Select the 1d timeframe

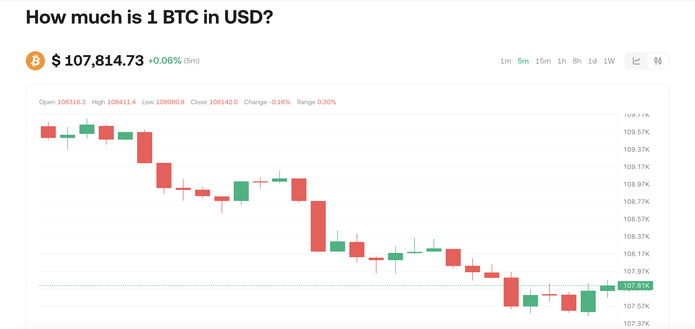pyautogui.click(x=592, y=61)
